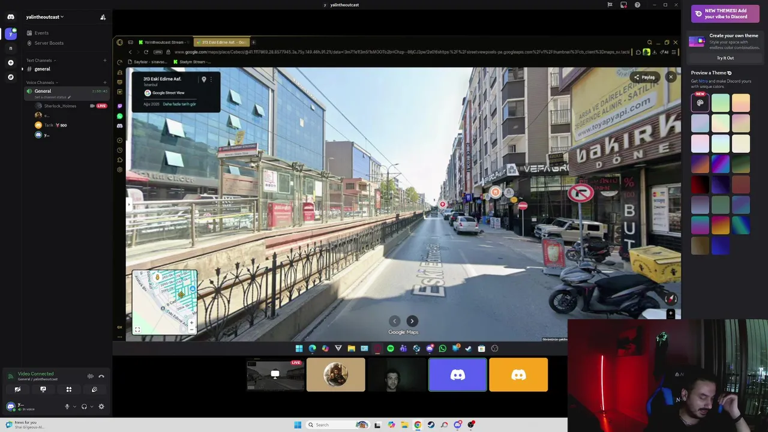The width and height of the screenshot is (768, 432).
Task: Open Server Boosts
Action: [x=66, y=43]
